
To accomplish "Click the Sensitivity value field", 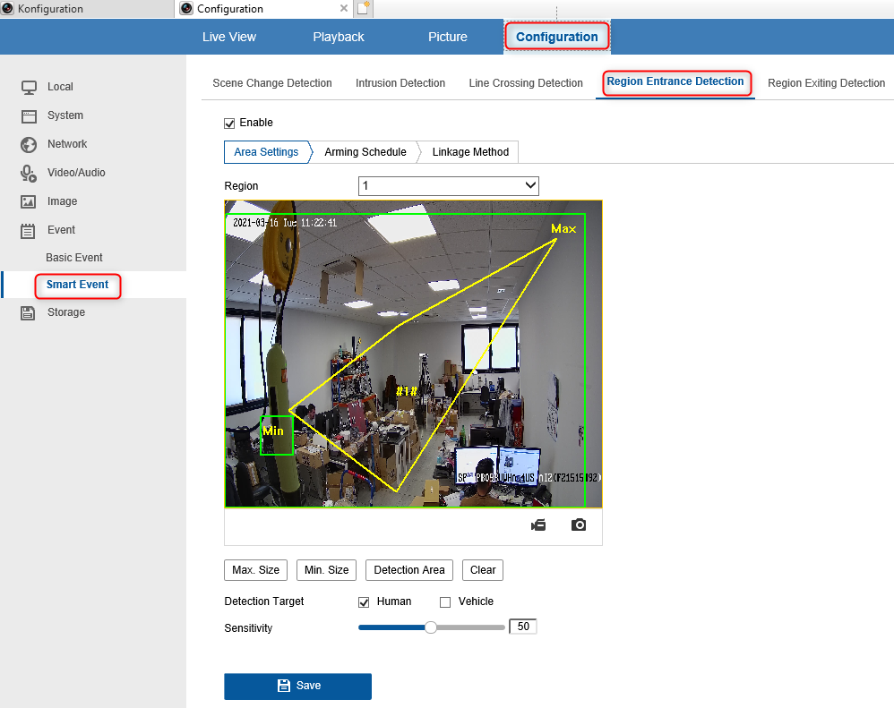I will pyautogui.click(x=523, y=627).
